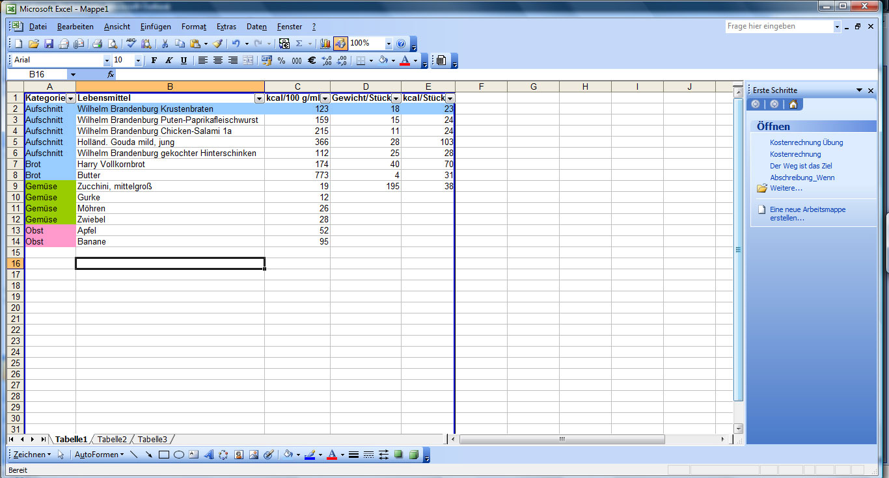Open the Datei menu

[x=38, y=27]
